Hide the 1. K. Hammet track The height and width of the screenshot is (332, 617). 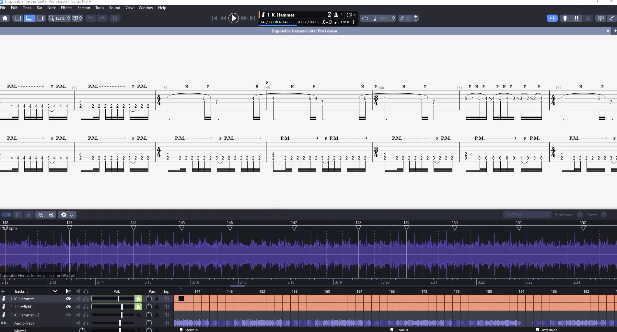[68, 299]
